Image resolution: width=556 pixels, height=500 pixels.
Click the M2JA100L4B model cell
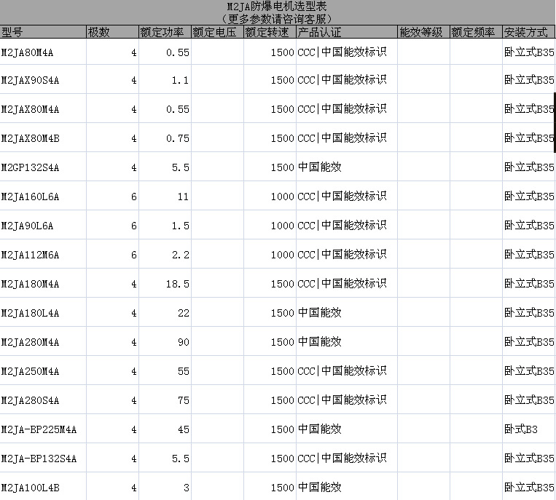(x=43, y=487)
